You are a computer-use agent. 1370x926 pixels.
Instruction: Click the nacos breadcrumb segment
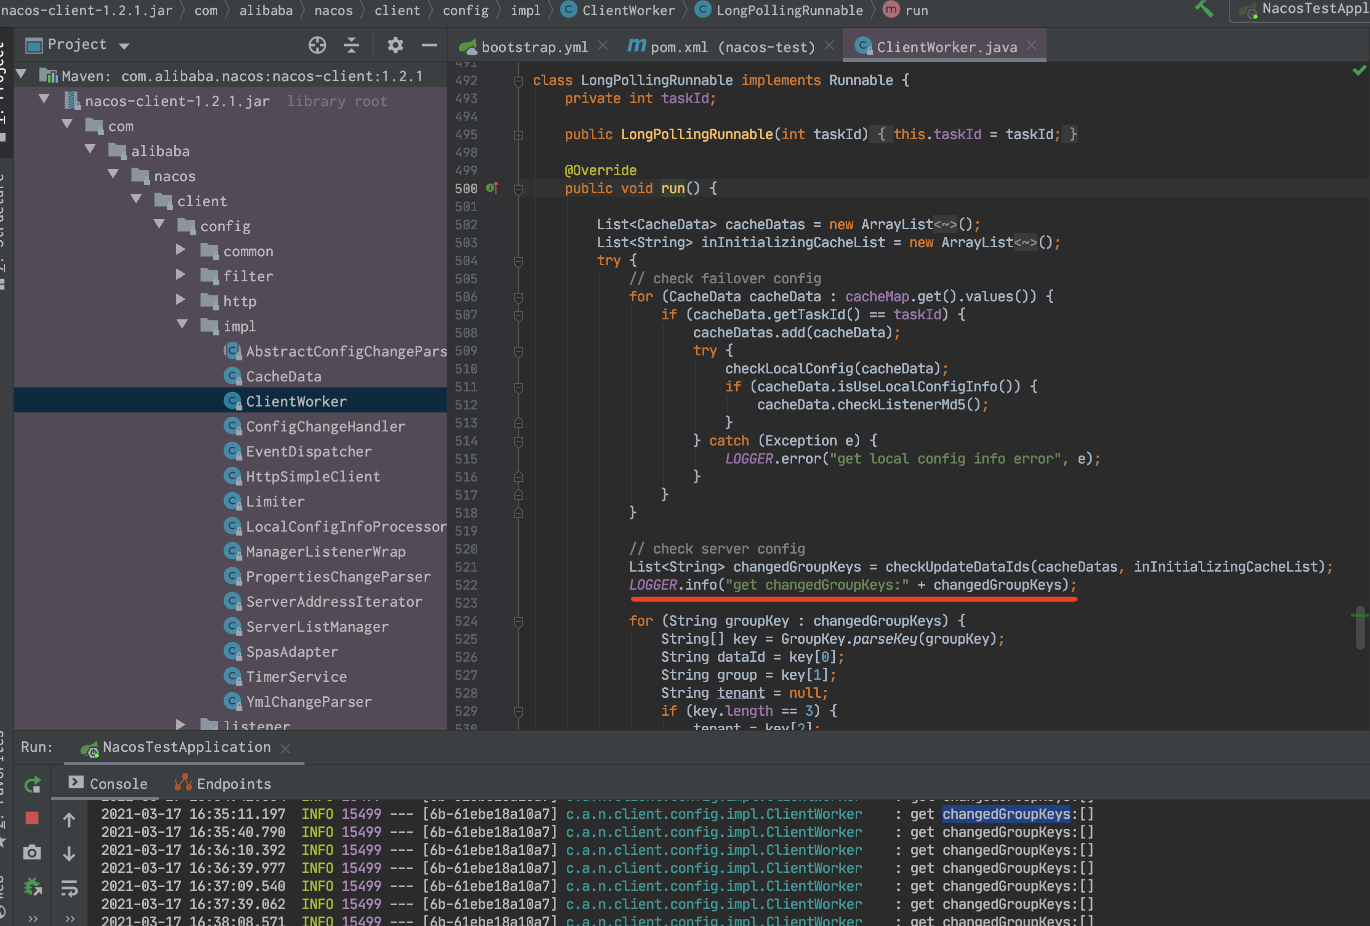click(x=333, y=10)
